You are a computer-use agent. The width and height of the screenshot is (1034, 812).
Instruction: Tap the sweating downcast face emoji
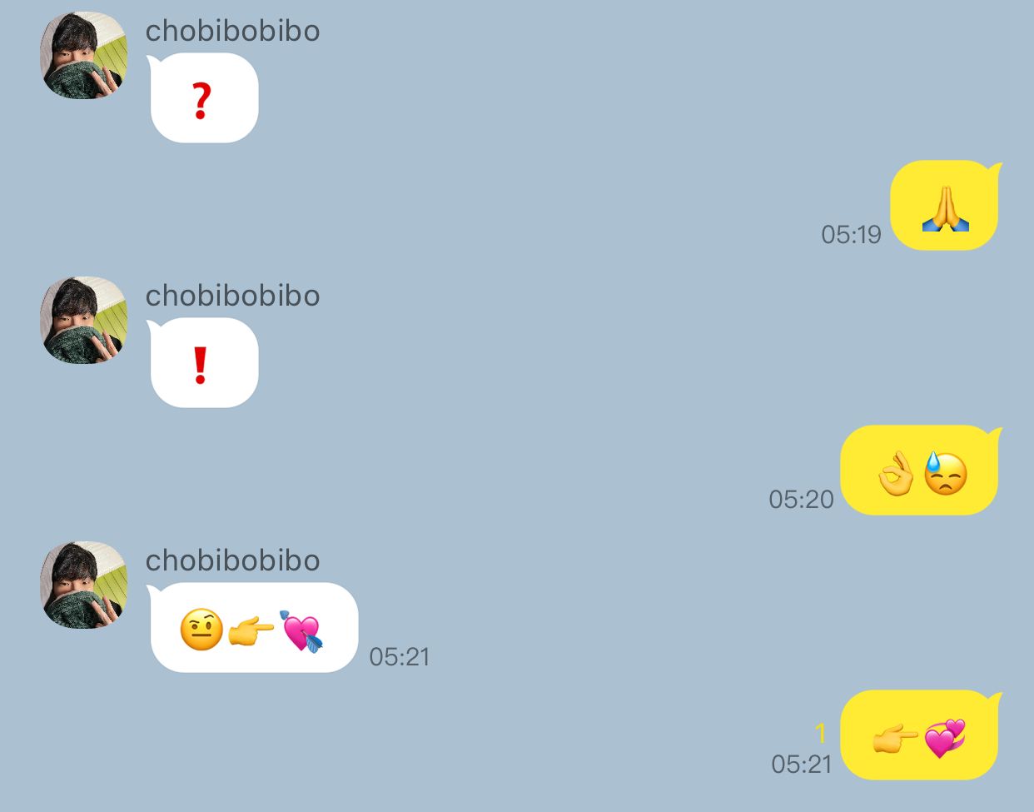click(945, 473)
